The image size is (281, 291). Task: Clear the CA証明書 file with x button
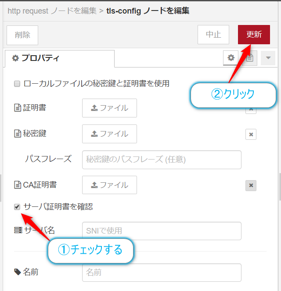(x=251, y=185)
